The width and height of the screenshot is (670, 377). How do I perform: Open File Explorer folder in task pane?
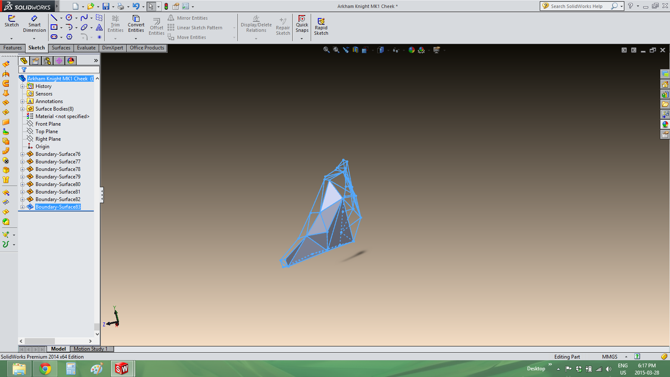(x=665, y=104)
